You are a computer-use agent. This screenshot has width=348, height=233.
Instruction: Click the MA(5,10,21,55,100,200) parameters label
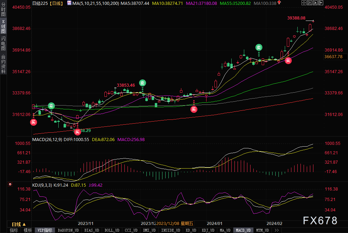[x=96, y=3]
